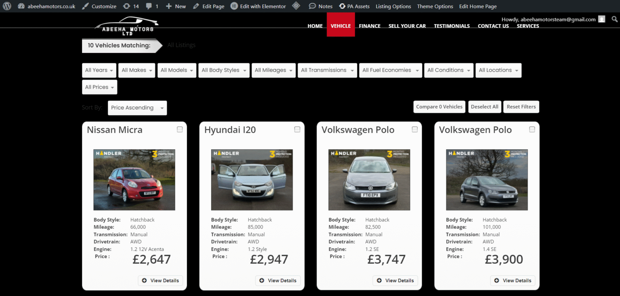Image resolution: width=620 pixels, height=296 pixels.
Task: Open the All Fuel Economies dropdown
Action: point(390,70)
